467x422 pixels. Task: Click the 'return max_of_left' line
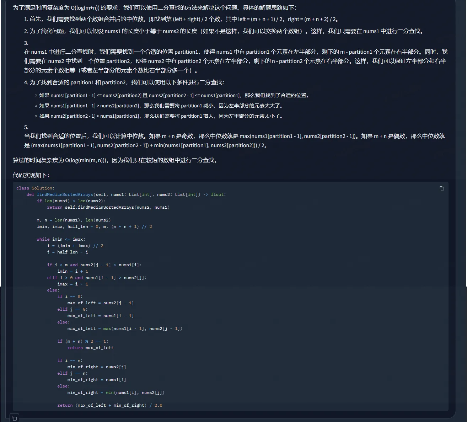point(91,348)
